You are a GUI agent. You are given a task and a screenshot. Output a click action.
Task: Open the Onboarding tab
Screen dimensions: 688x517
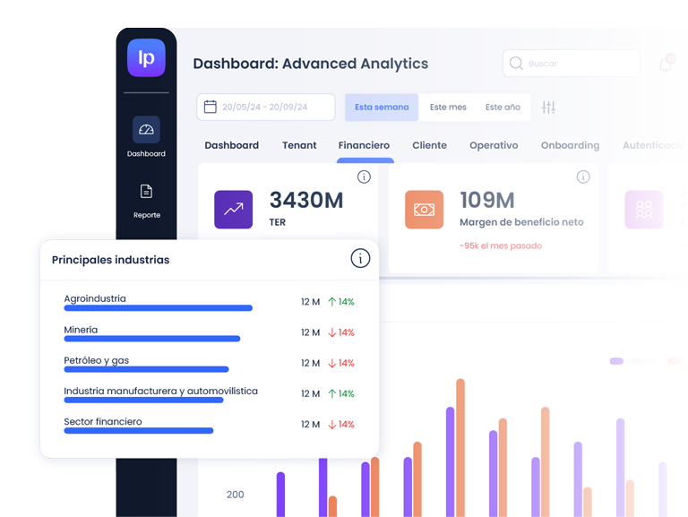(570, 145)
